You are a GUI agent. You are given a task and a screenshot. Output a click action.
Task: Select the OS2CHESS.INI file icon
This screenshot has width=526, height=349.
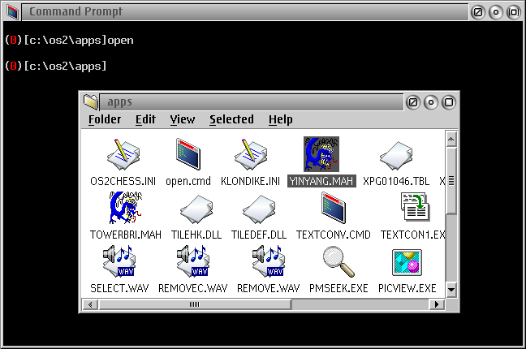[123, 154]
